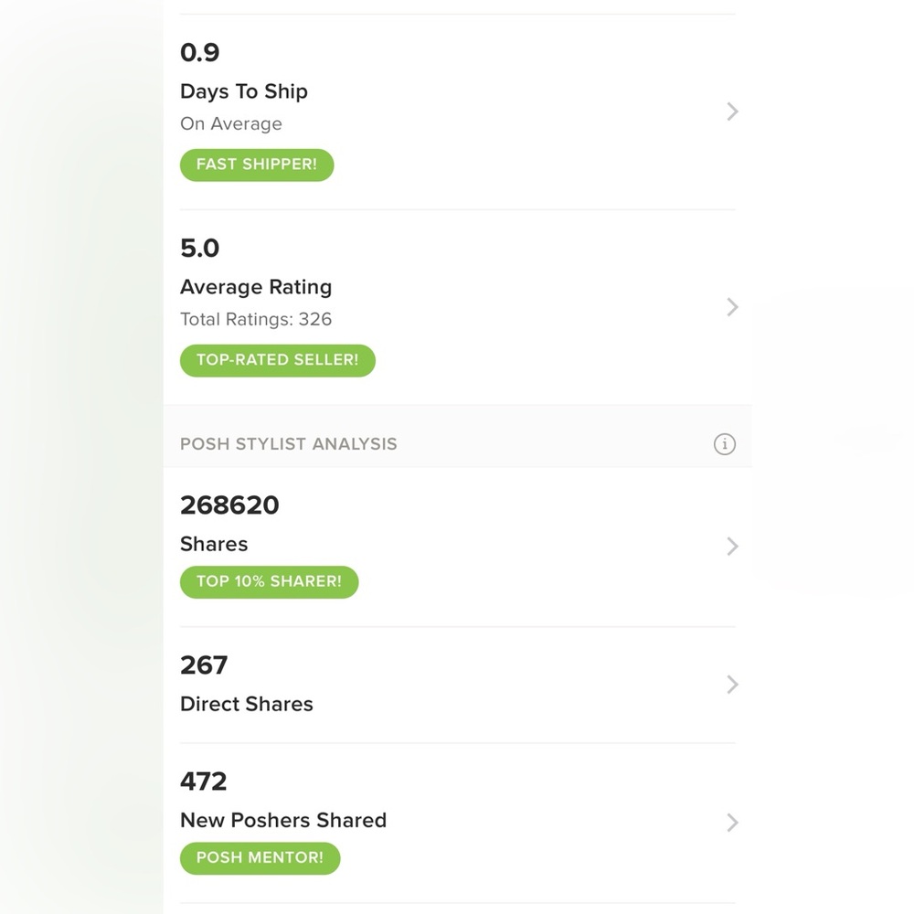The width and height of the screenshot is (914, 914).
Task: Click the 267 direct shares number
Action: point(204,665)
